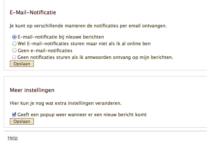Image resolution: width=207 pixels, height=143 pixels.
Task: Click the 'Geen e-mail-notificaties' label text
Action: pos(45,50)
